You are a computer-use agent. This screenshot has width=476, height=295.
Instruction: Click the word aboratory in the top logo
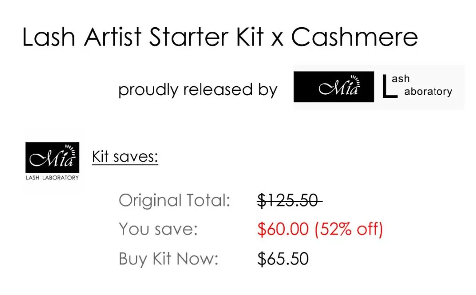(x=428, y=92)
